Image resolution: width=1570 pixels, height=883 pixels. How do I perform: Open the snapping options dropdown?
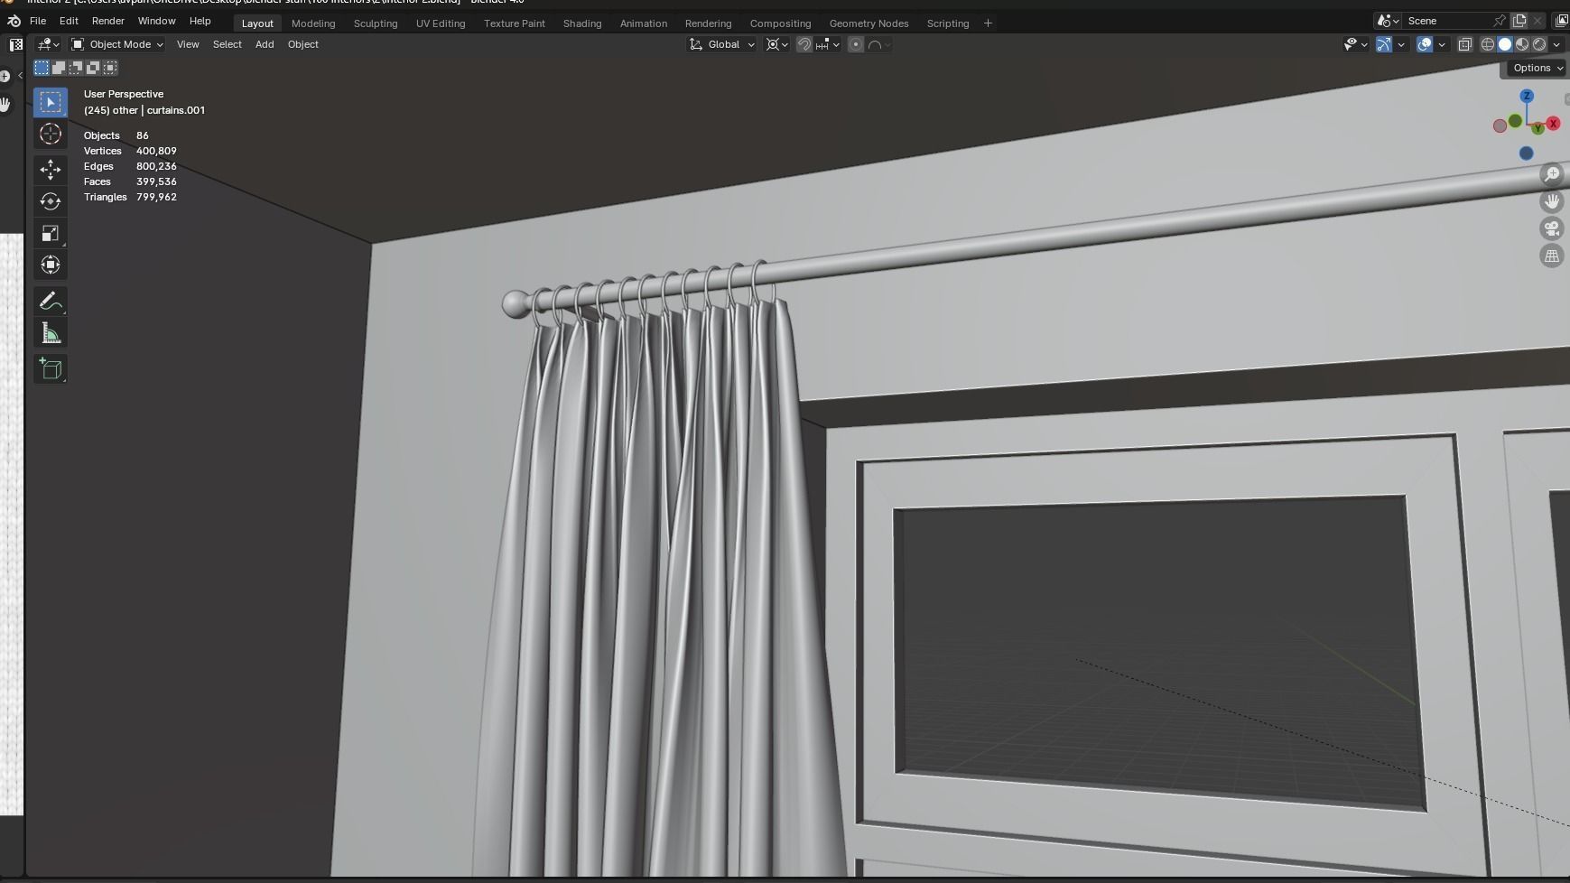tap(828, 44)
